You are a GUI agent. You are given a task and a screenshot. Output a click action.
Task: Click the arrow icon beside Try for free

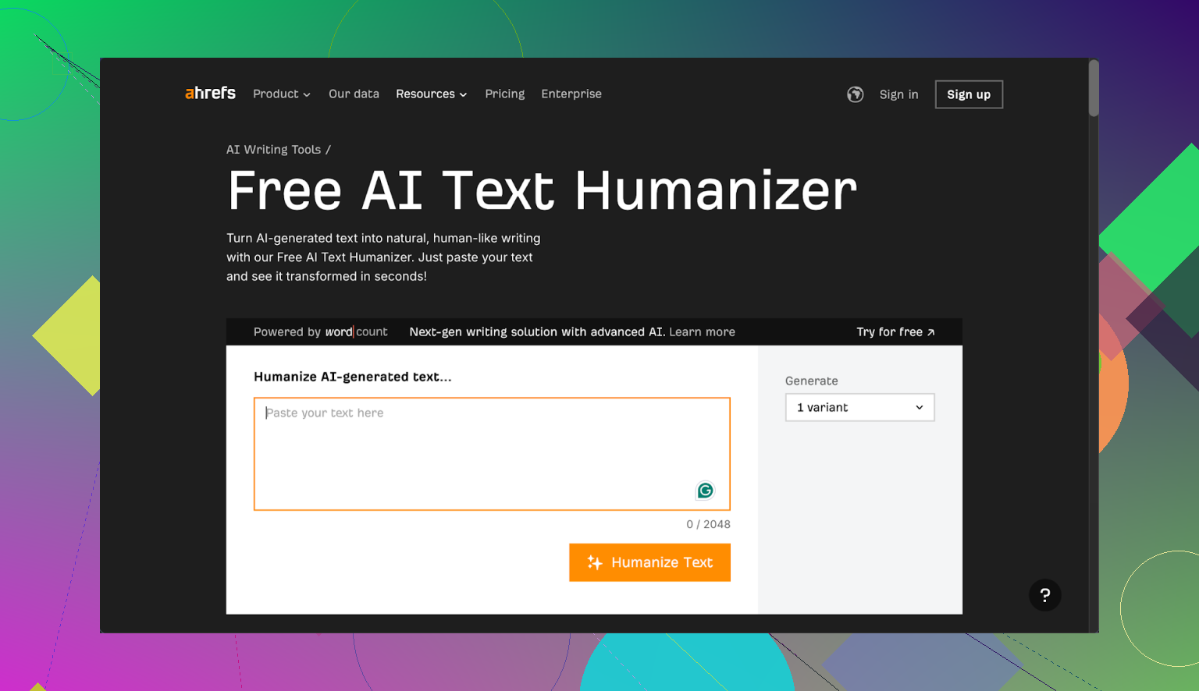coord(930,332)
